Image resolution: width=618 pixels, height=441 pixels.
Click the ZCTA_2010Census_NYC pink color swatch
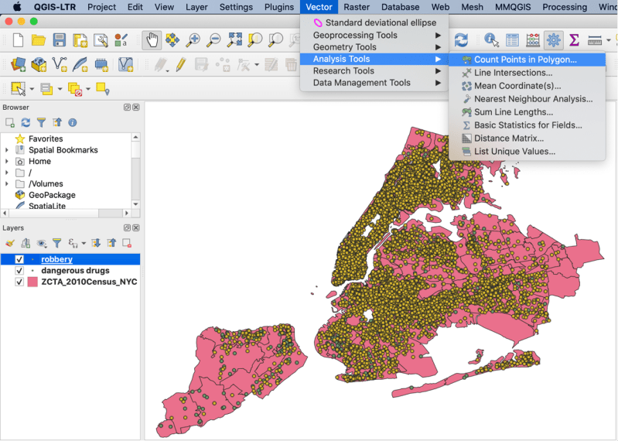[32, 282]
